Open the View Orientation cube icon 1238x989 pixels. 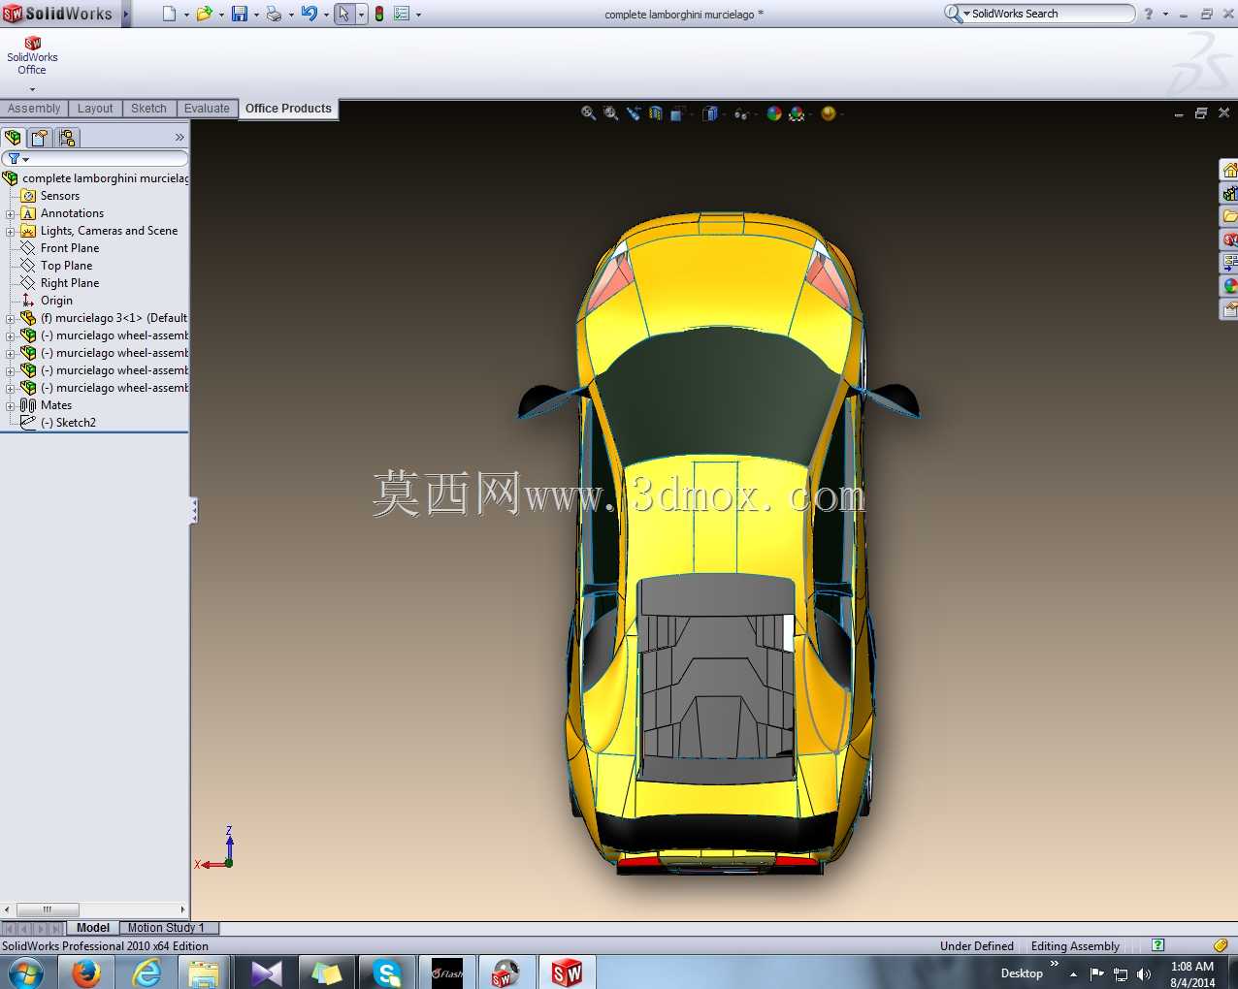(678, 113)
